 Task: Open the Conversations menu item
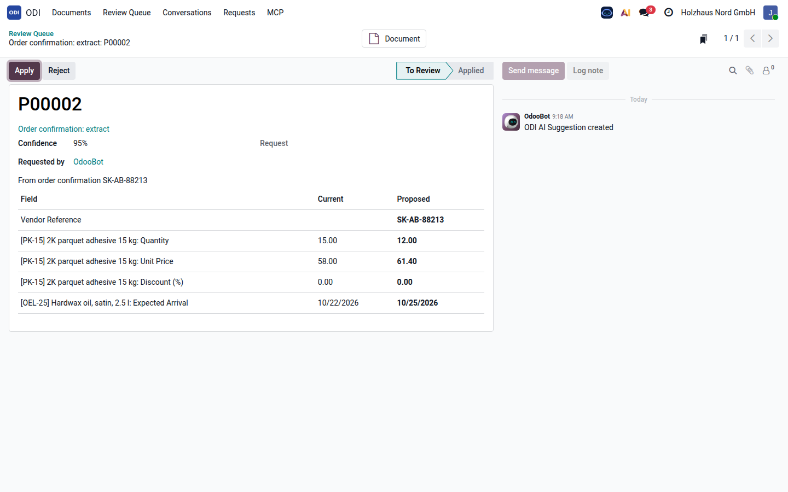[x=187, y=13]
